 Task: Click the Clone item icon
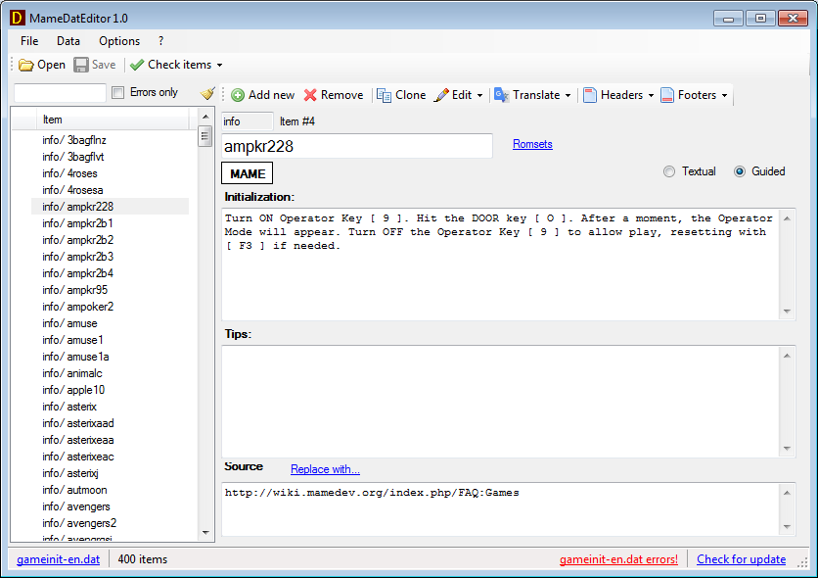click(385, 95)
